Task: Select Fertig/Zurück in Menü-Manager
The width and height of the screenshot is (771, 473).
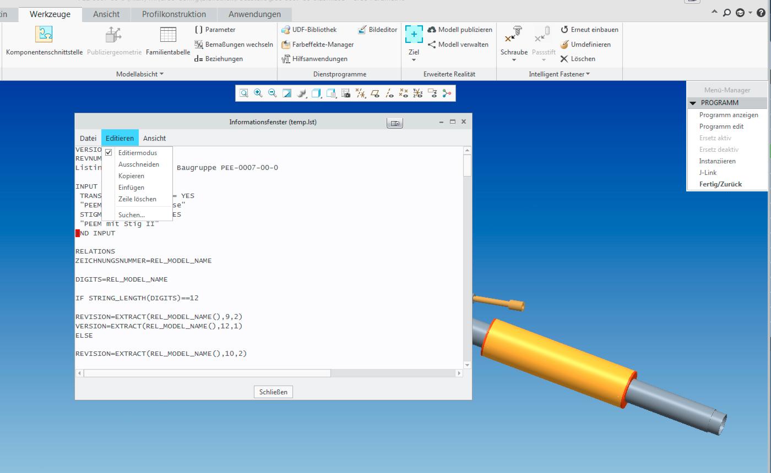Action: click(x=720, y=184)
